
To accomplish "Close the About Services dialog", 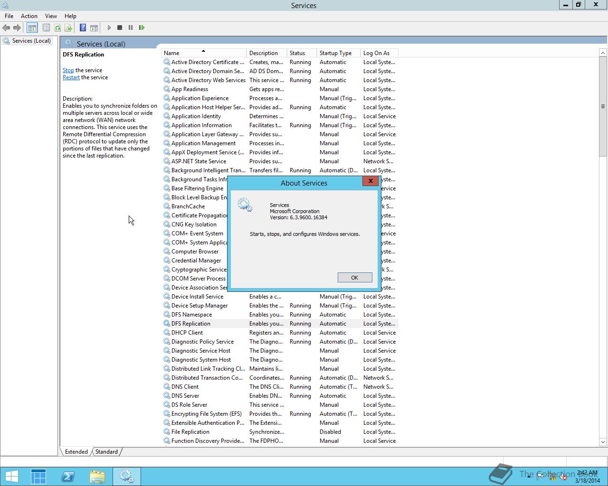I will [x=370, y=181].
